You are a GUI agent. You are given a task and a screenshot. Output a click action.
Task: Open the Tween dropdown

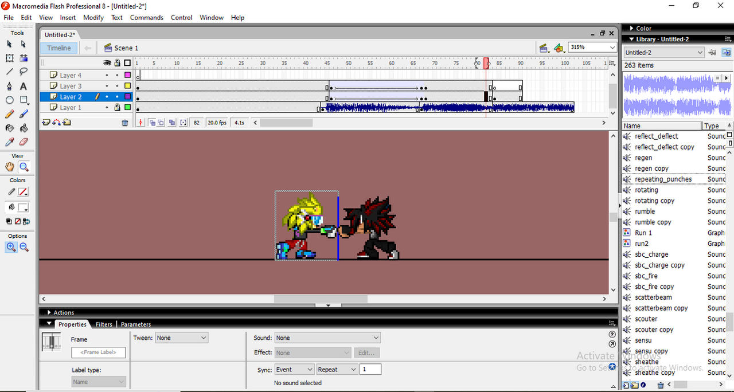click(x=181, y=338)
